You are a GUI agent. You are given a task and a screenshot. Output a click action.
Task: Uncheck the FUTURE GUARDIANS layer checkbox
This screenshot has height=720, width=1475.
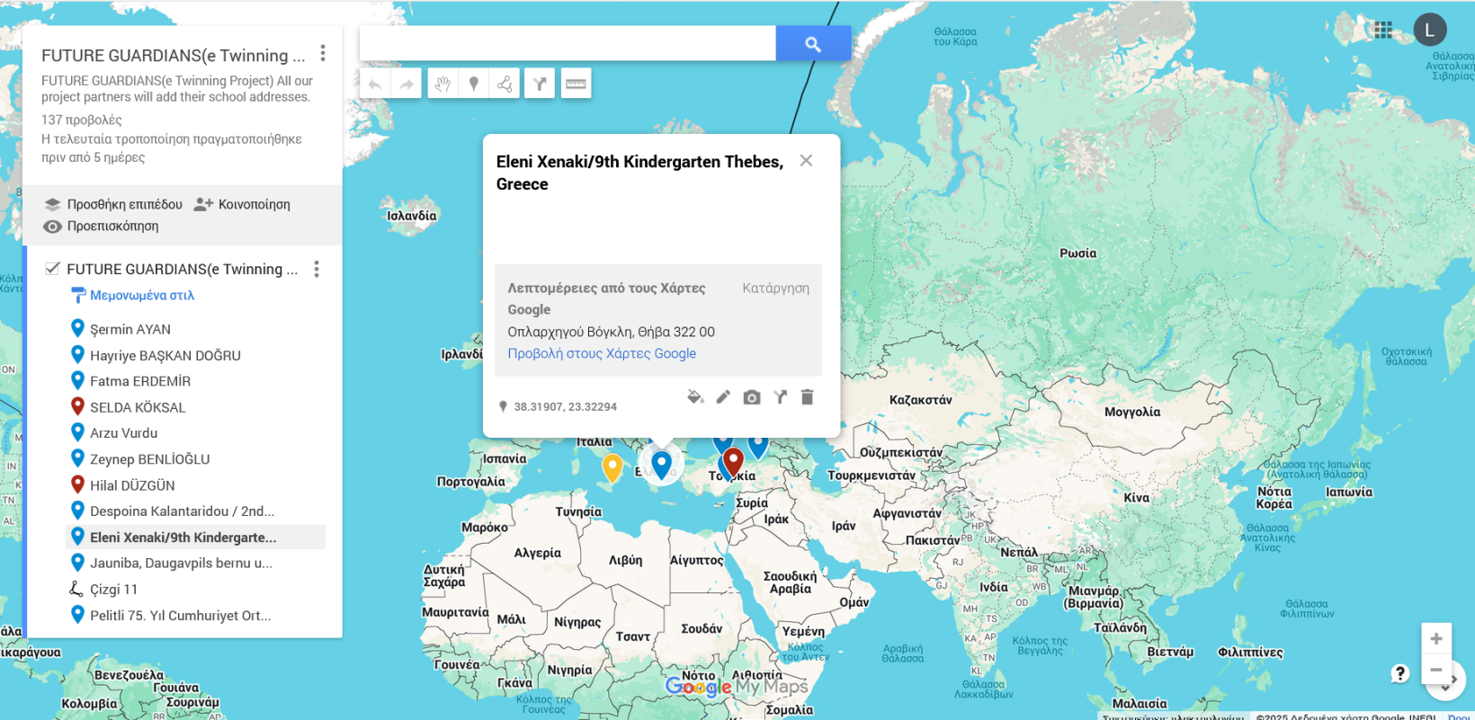(52, 269)
